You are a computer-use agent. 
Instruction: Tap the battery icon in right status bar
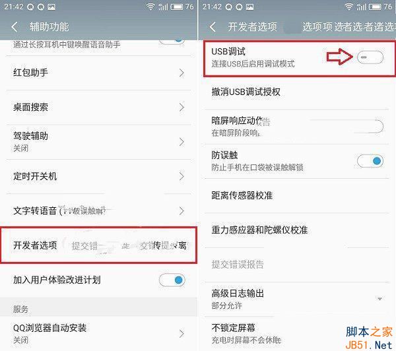click(375, 7)
